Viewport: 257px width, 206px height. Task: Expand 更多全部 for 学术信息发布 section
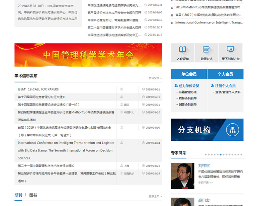(155, 78)
